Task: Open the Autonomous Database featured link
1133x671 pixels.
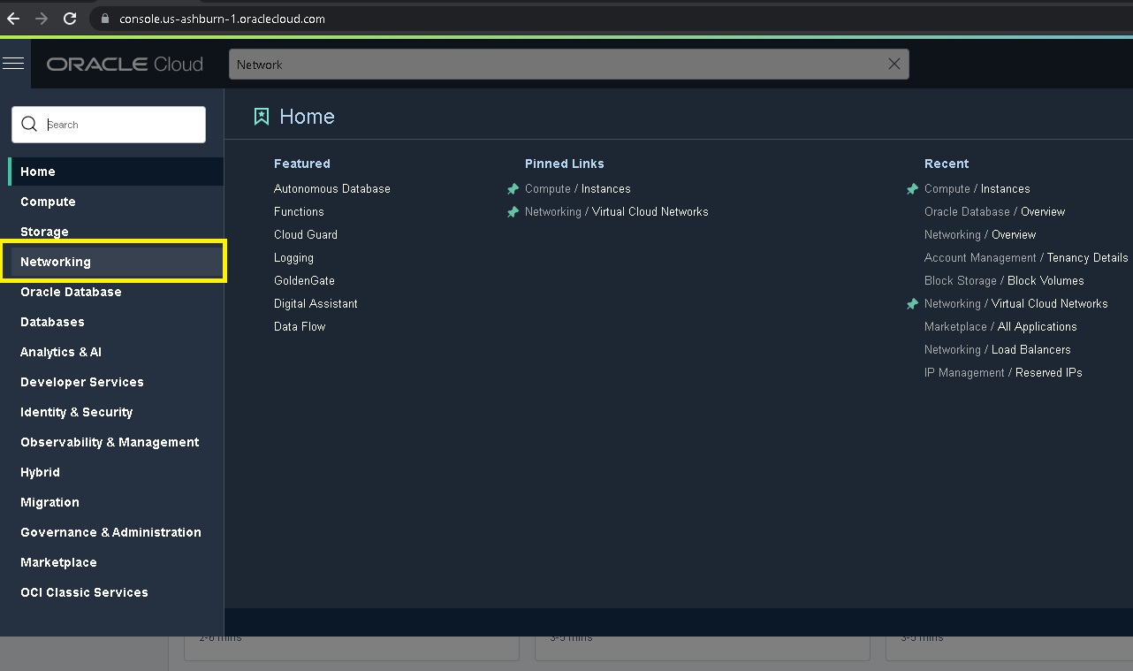Action: point(331,189)
